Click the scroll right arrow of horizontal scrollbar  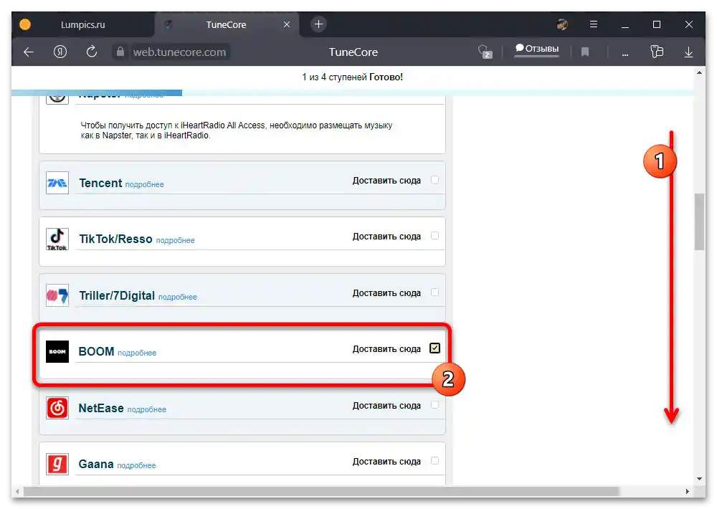tap(687, 492)
